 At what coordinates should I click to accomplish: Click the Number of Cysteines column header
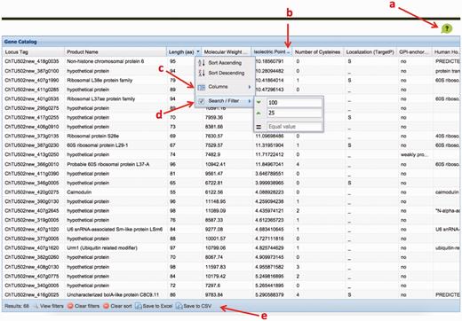click(318, 51)
